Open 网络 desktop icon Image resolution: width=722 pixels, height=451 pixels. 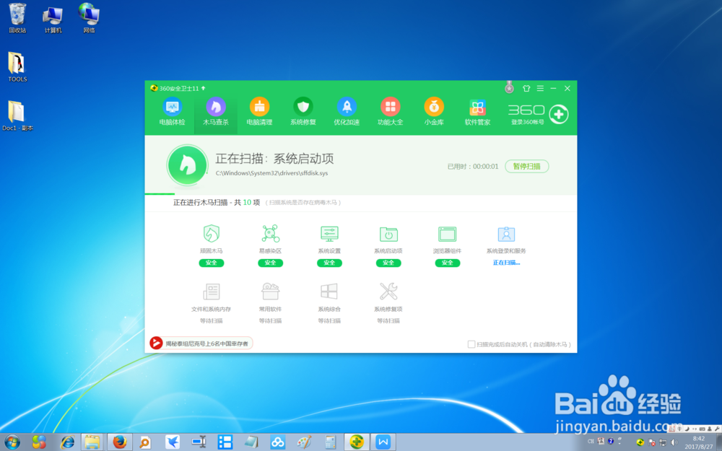pyautogui.click(x=89, y=19)
